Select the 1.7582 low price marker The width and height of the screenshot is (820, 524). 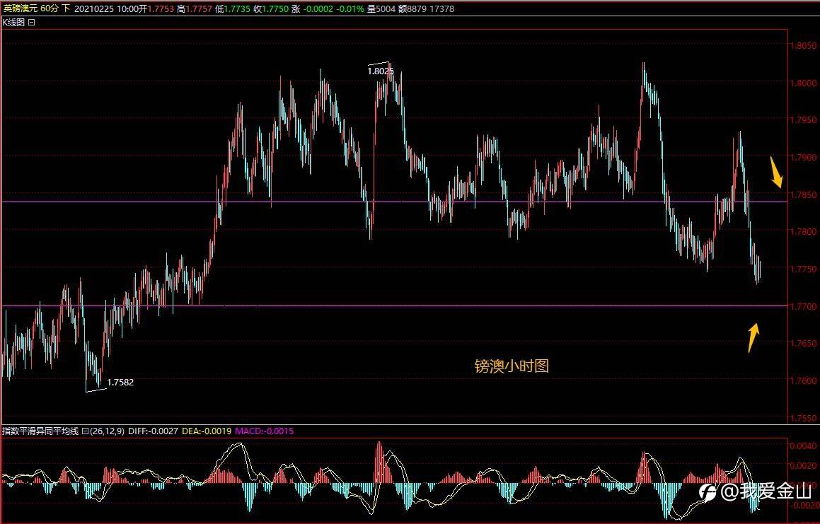pos(120,383)
